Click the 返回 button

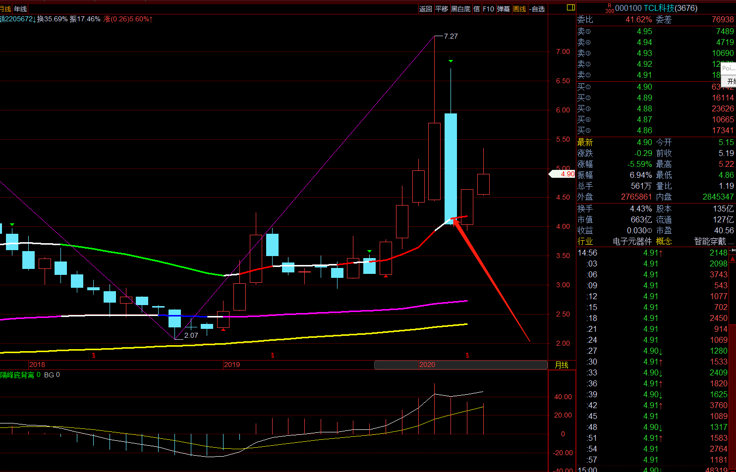click(426, 9)
